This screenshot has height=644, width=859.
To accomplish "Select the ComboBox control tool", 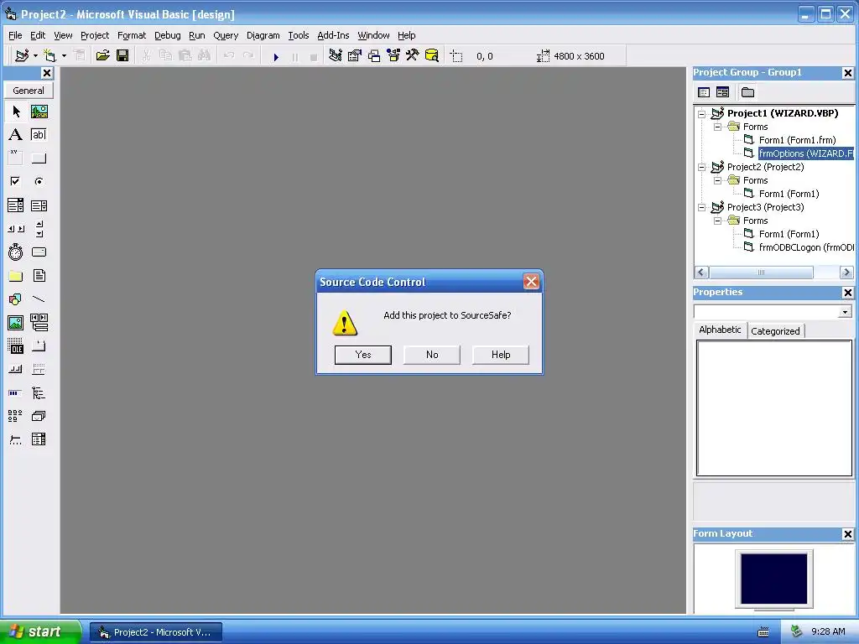I will coord(16,205).
